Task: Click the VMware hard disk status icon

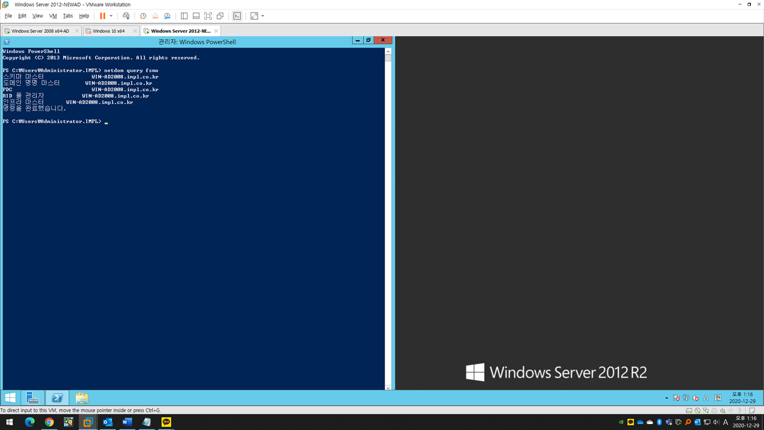Action: point(689,411)
